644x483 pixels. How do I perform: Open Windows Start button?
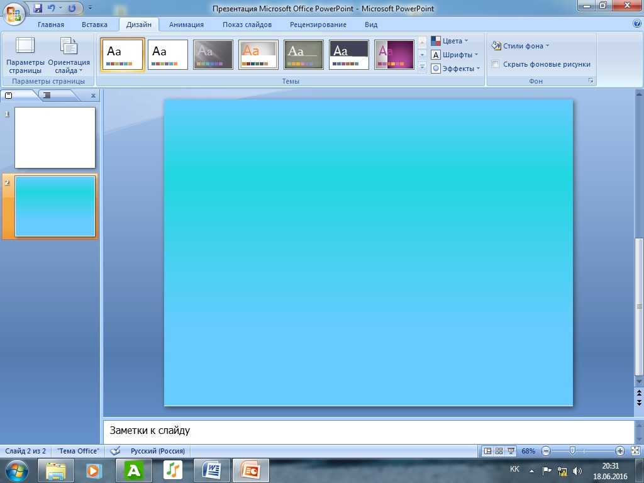click(x=17, y=470)
